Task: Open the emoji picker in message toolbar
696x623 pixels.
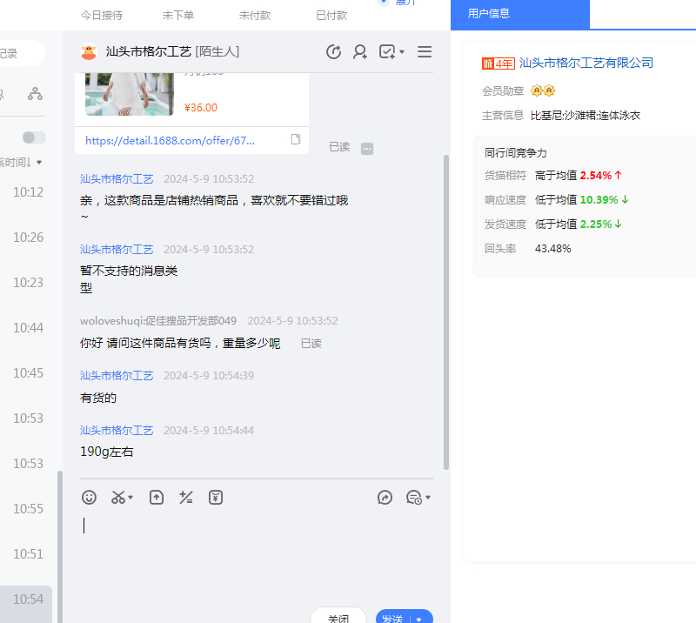Action: pyautogui.click(x=89, y=497)
